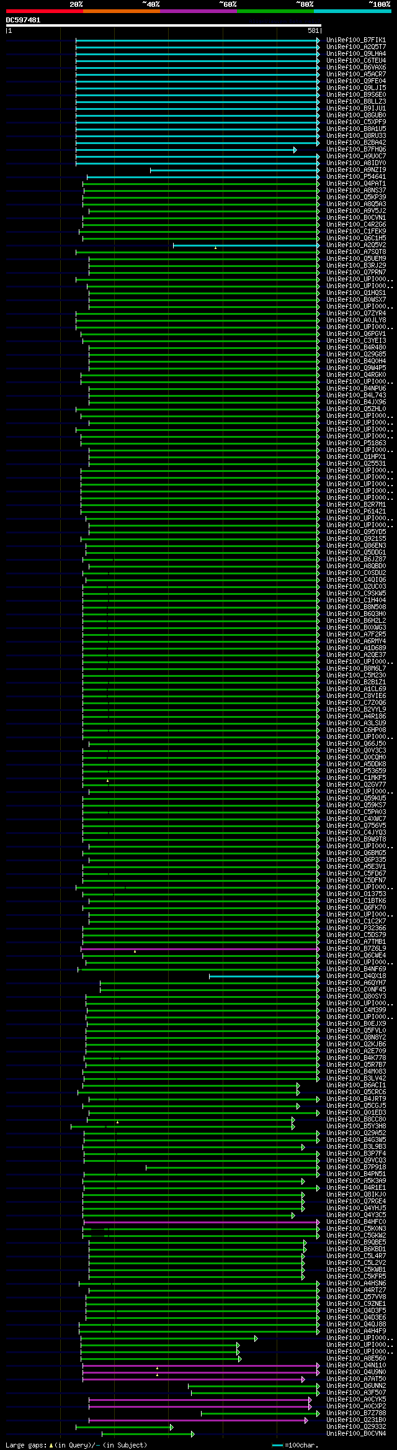The width and height of the screenshot is (397, 1450).
Task: Select label UniRef100_Q4PAT1
Action: (356, 184)
